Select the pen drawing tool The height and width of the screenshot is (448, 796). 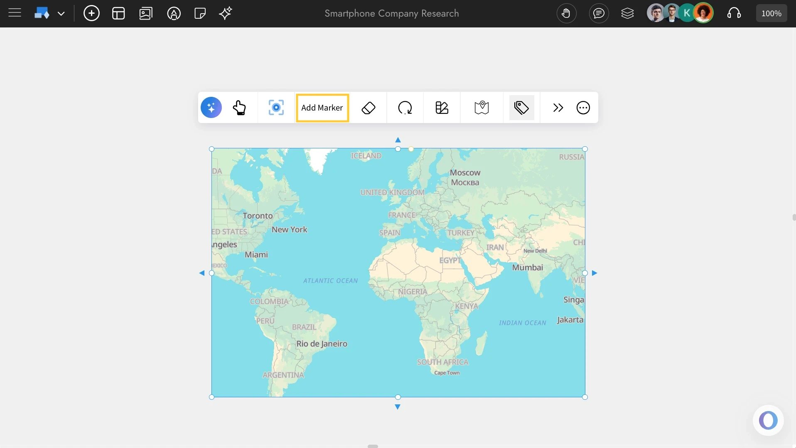coord(174,13)
